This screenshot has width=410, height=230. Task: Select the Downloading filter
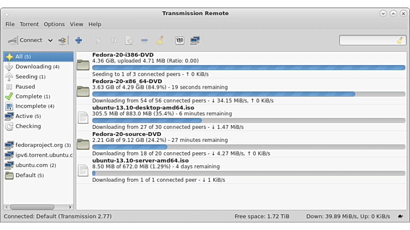coord(33,67)
